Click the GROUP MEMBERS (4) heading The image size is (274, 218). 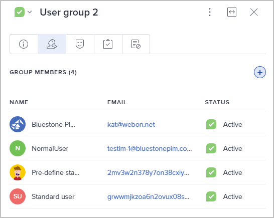coord(43,72)
